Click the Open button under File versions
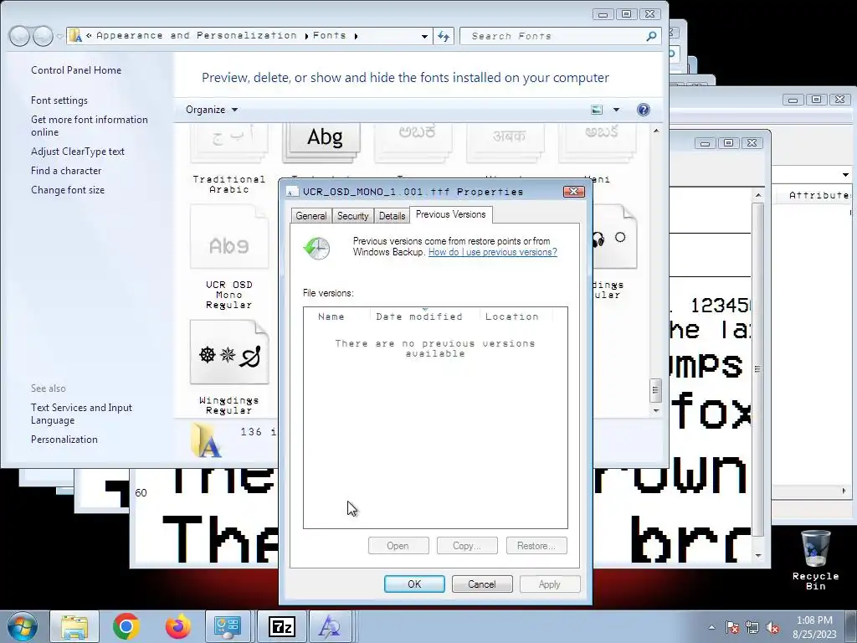Screen dimensions: 857x643 [x=398, y=546]
